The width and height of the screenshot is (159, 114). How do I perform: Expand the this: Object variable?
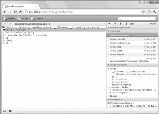pos(110,92)
